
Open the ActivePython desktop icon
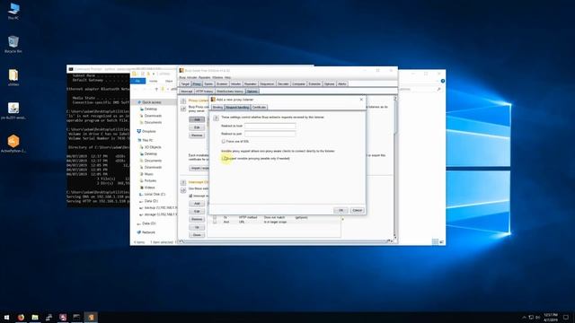13,144
